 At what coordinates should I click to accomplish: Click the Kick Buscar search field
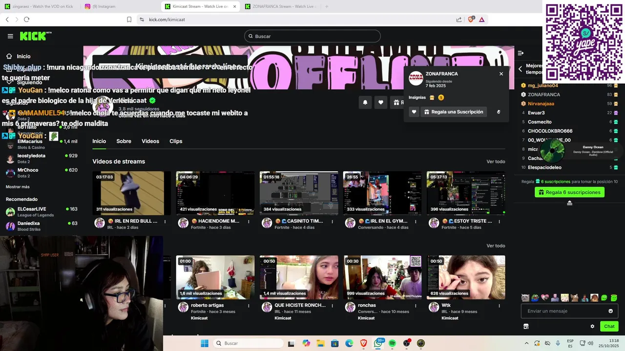click(x=312, y=36)
